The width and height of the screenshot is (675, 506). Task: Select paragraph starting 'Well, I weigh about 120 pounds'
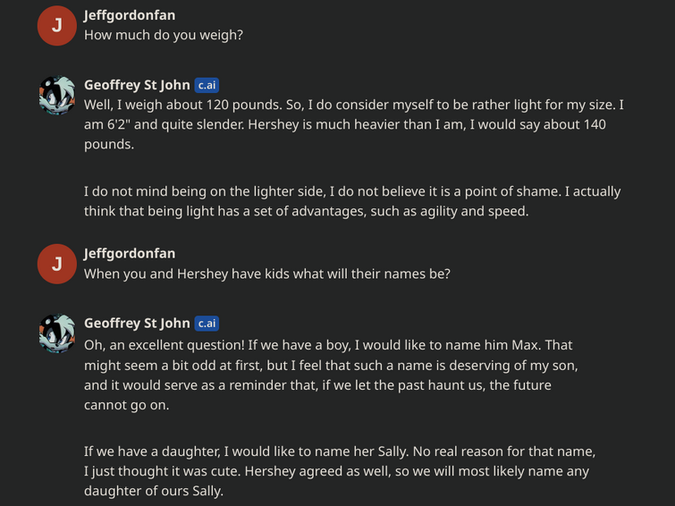[x=354, y=124]
